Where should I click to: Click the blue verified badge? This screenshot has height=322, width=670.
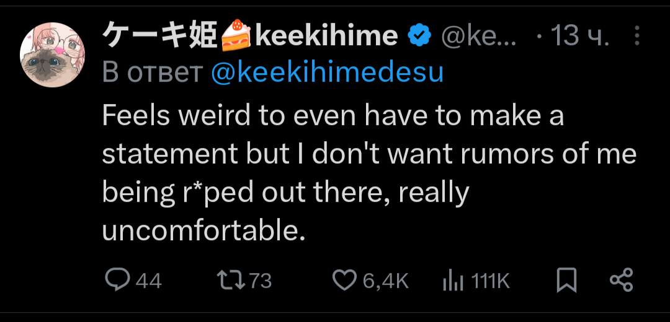[x=419, y=37]
